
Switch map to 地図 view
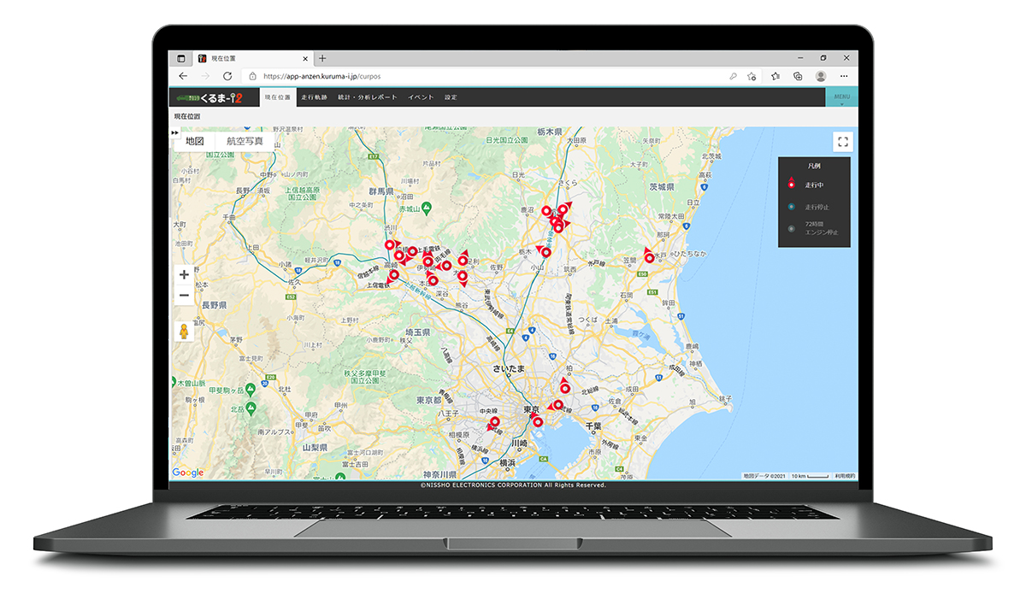click(195, 141)
